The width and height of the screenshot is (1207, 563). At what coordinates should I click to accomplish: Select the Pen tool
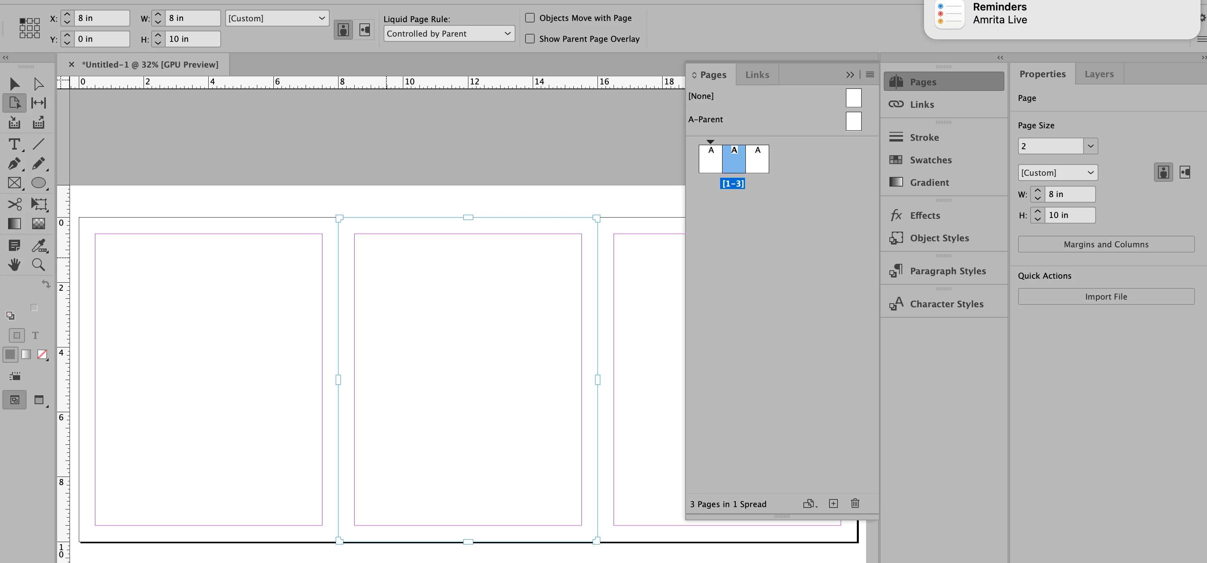coord(14,164)
